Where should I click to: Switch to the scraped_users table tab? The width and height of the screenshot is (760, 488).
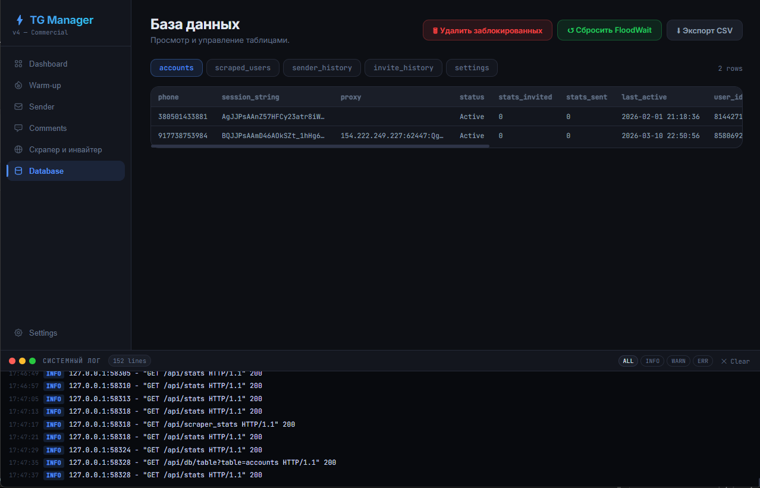coord(243,68)
